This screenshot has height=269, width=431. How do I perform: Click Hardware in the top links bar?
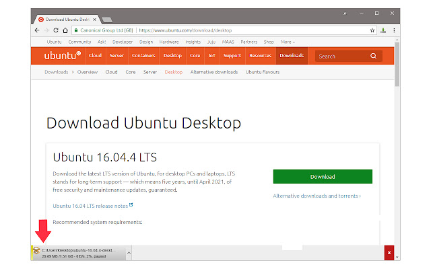click(x=169, y=42)
